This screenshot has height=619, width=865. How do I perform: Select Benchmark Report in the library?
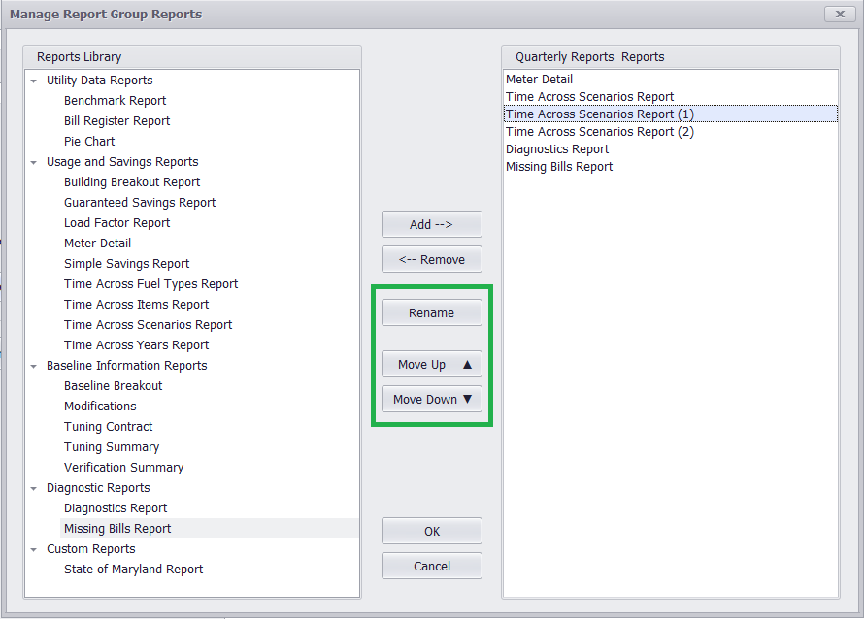click(115, 100)
